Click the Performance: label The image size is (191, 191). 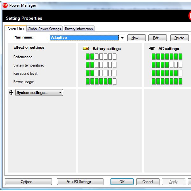pos(23,57)
